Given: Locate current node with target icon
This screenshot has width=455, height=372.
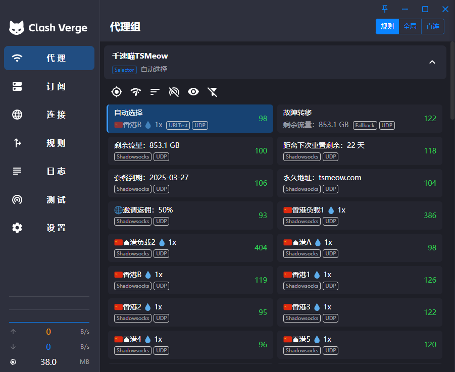Looking at the screenshot, I should (117, 92).
